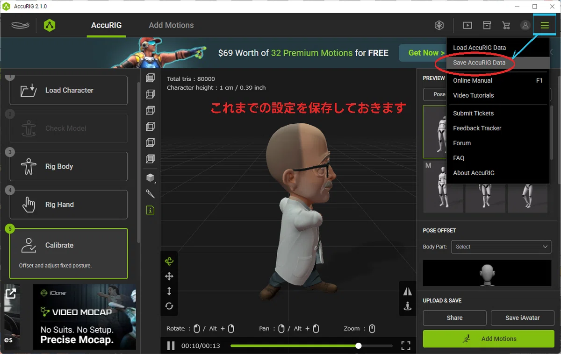Toggle the bone display icon
Image resolution: width=561 pixels, height=354 pixels.
click(x=150, y=193)
